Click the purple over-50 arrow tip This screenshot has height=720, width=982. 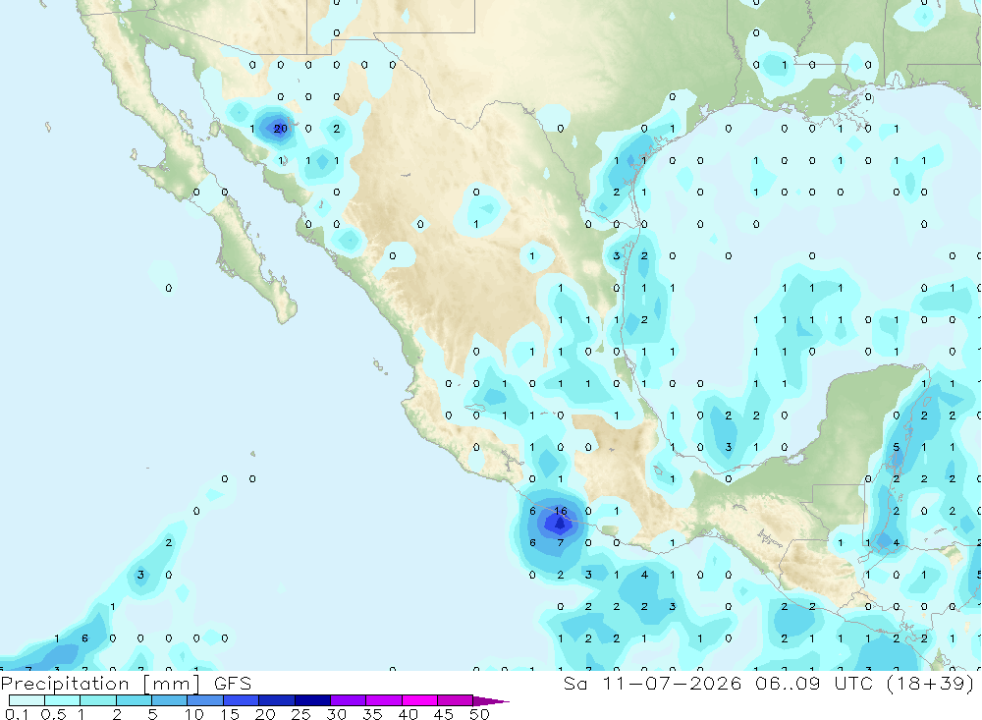click(491, 701)
